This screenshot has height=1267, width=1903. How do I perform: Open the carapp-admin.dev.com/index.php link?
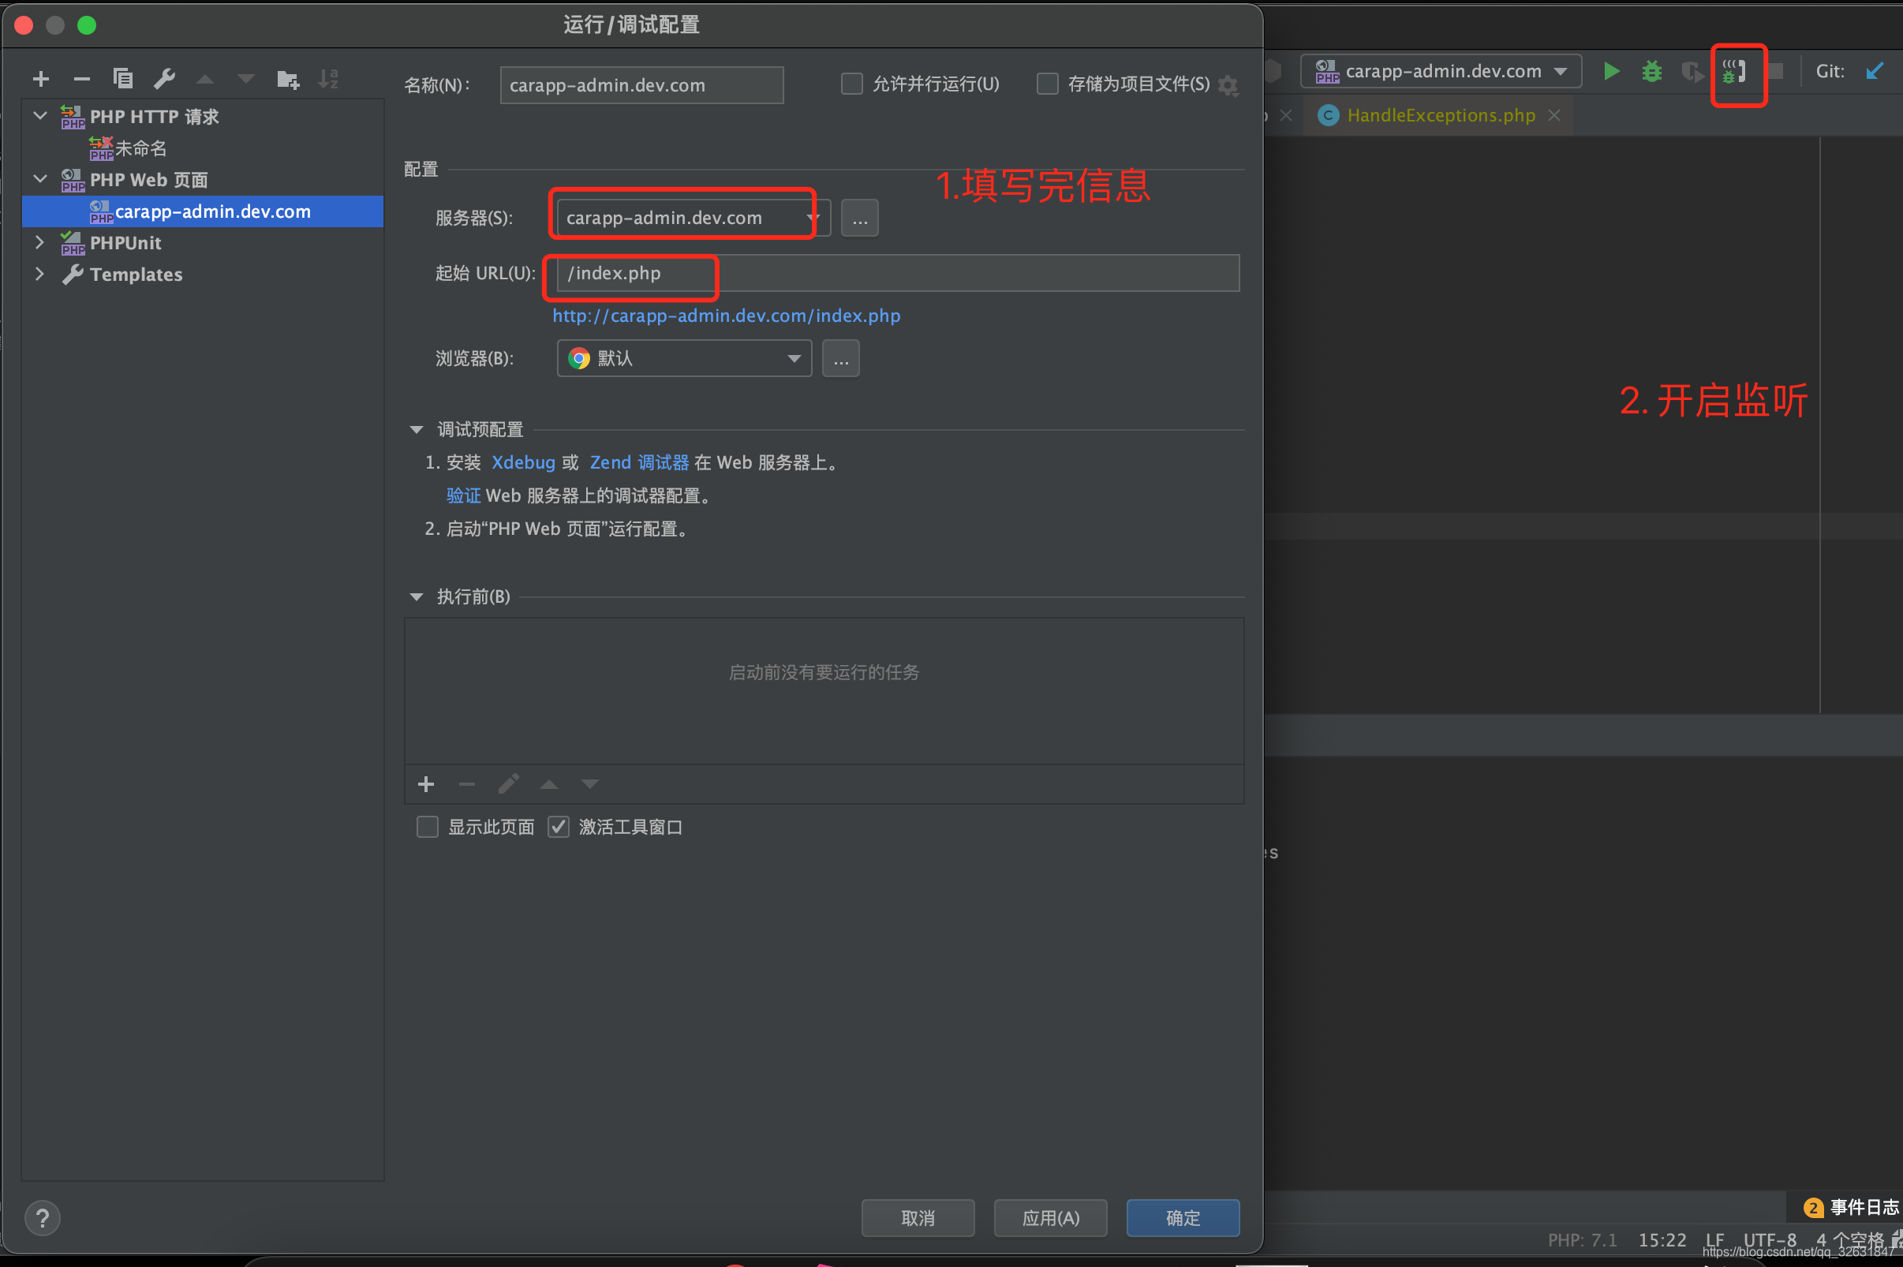(726, 315)
